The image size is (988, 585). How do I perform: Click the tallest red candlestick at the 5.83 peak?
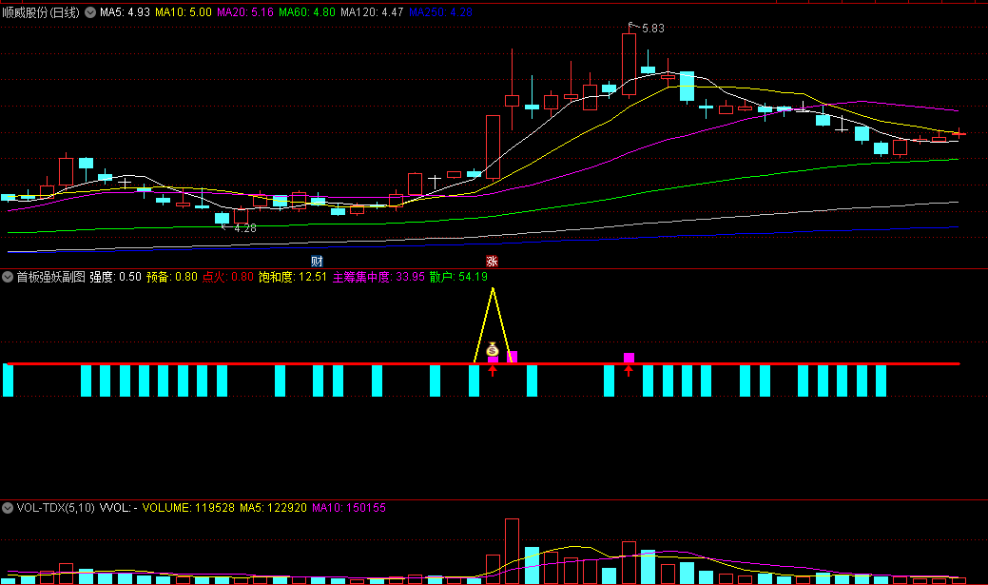pos(629,65)
